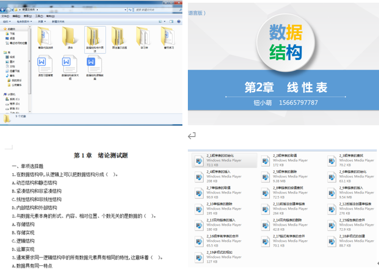The image size is (379, 269).
Task: Select the 2_1 media file icon
Action: click(x=198, y=160)
